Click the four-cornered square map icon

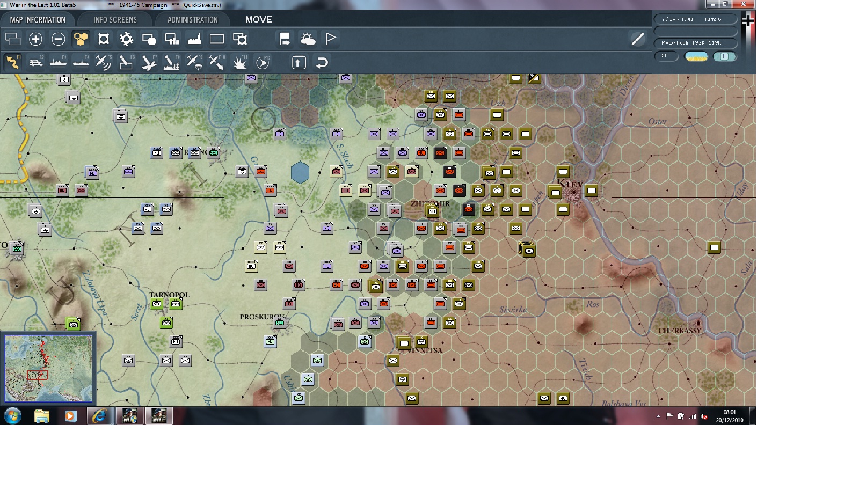coord(104,39)
